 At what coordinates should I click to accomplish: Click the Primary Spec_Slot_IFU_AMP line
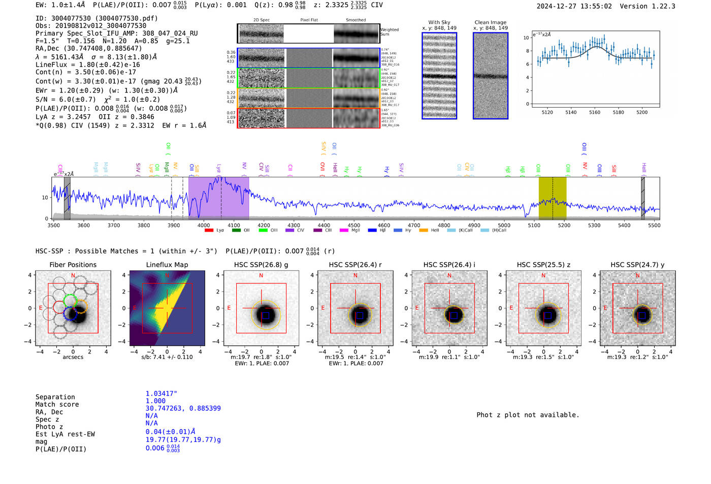(117, 34)
